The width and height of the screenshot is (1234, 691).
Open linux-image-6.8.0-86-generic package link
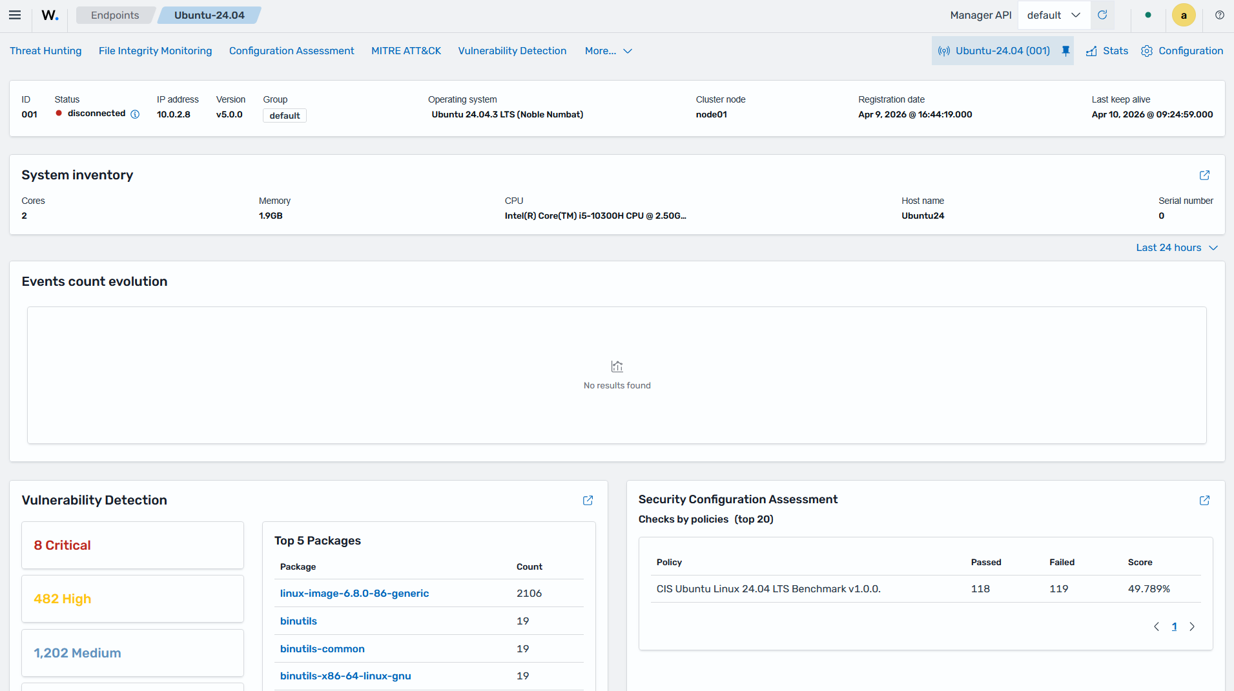click(355, 593)
